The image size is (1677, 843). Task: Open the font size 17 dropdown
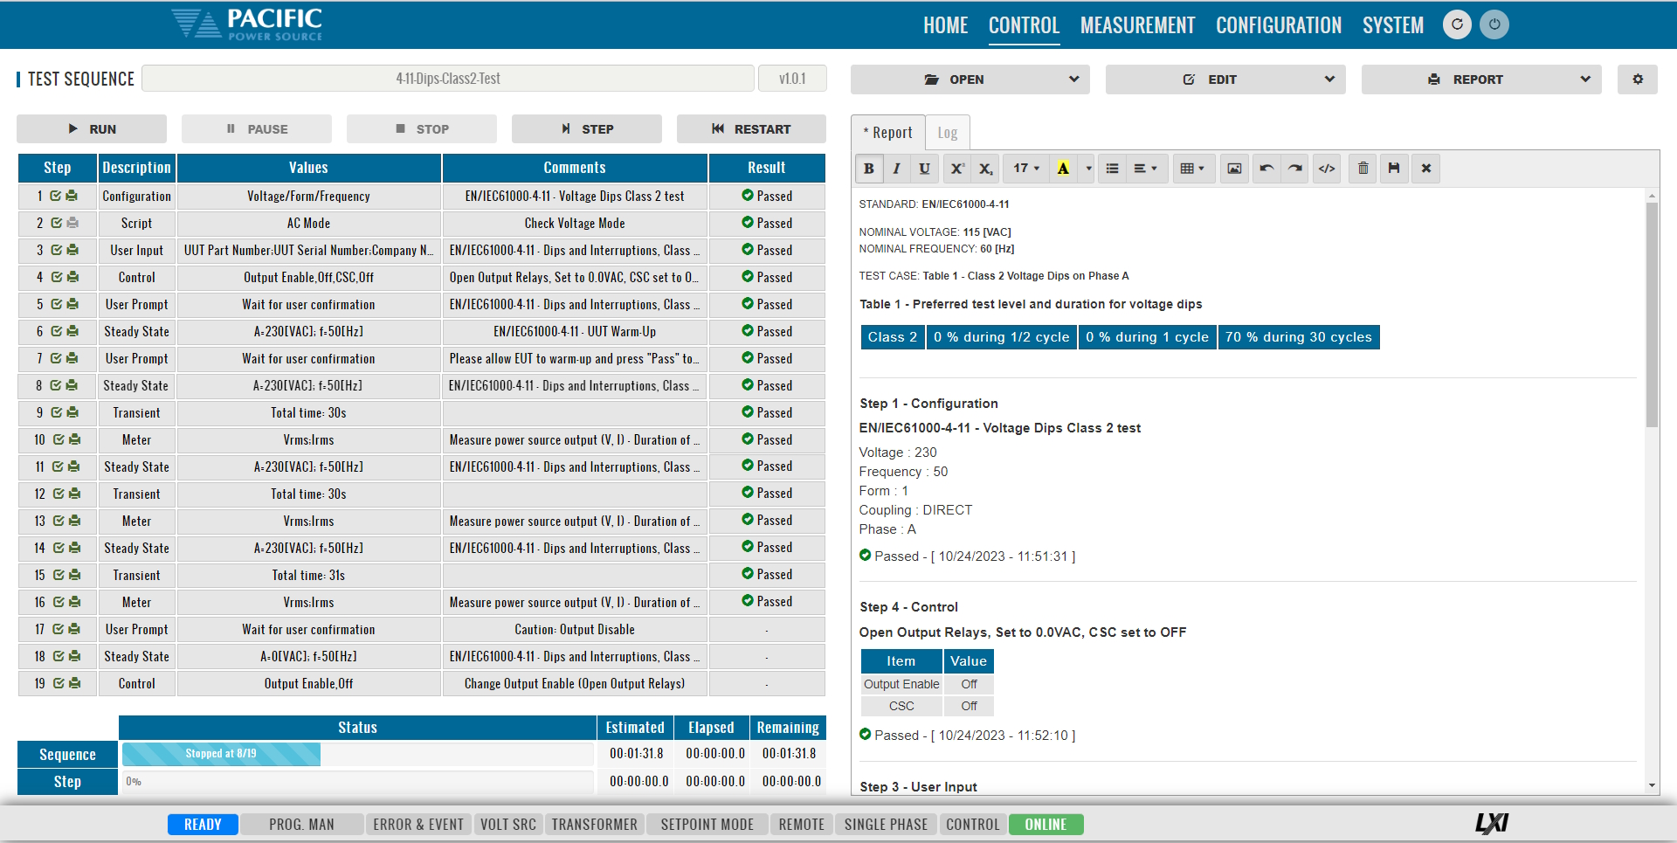1026,169
